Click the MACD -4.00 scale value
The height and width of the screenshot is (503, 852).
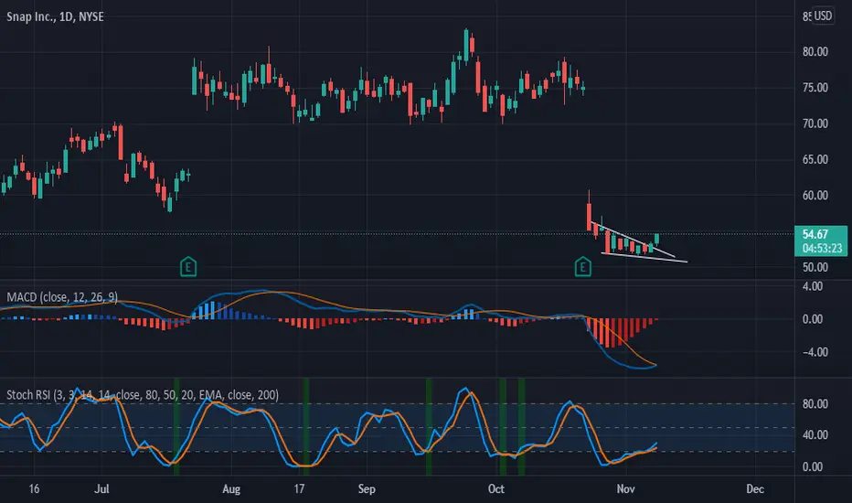coord(815,352)
